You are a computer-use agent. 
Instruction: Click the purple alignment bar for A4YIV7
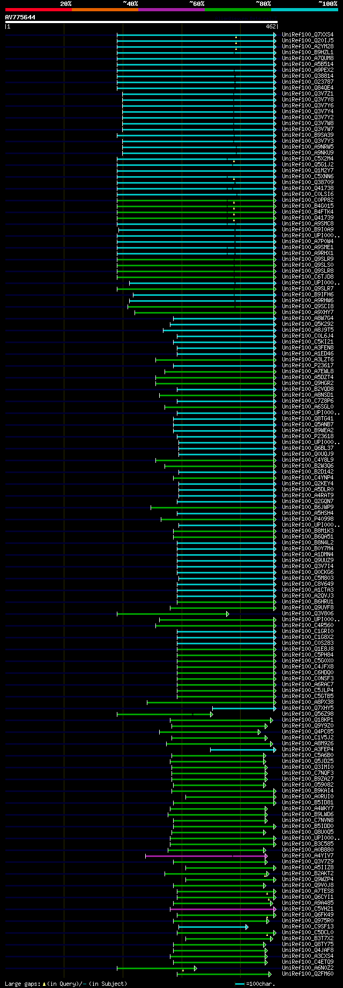coord(206,855)
